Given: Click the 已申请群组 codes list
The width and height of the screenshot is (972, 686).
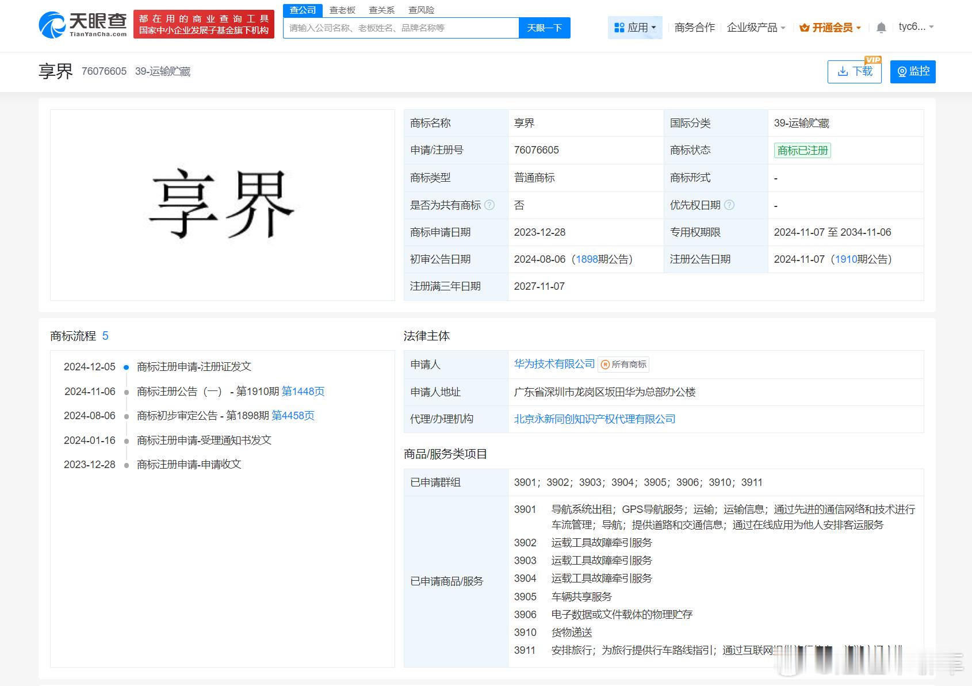Looking at the screenshot, I should tap(638, 482).
